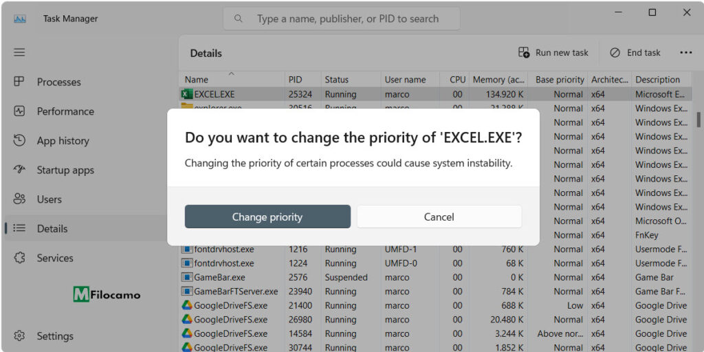The image size is (704, 352).
Task: Click the App history clock icon
Action: point(19,140)
